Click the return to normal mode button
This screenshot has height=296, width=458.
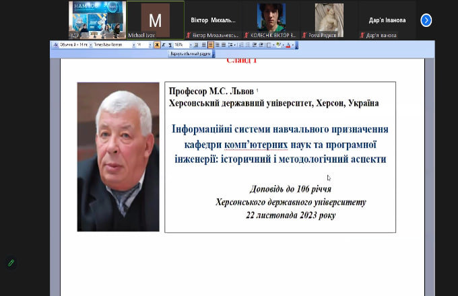point(190,54)
